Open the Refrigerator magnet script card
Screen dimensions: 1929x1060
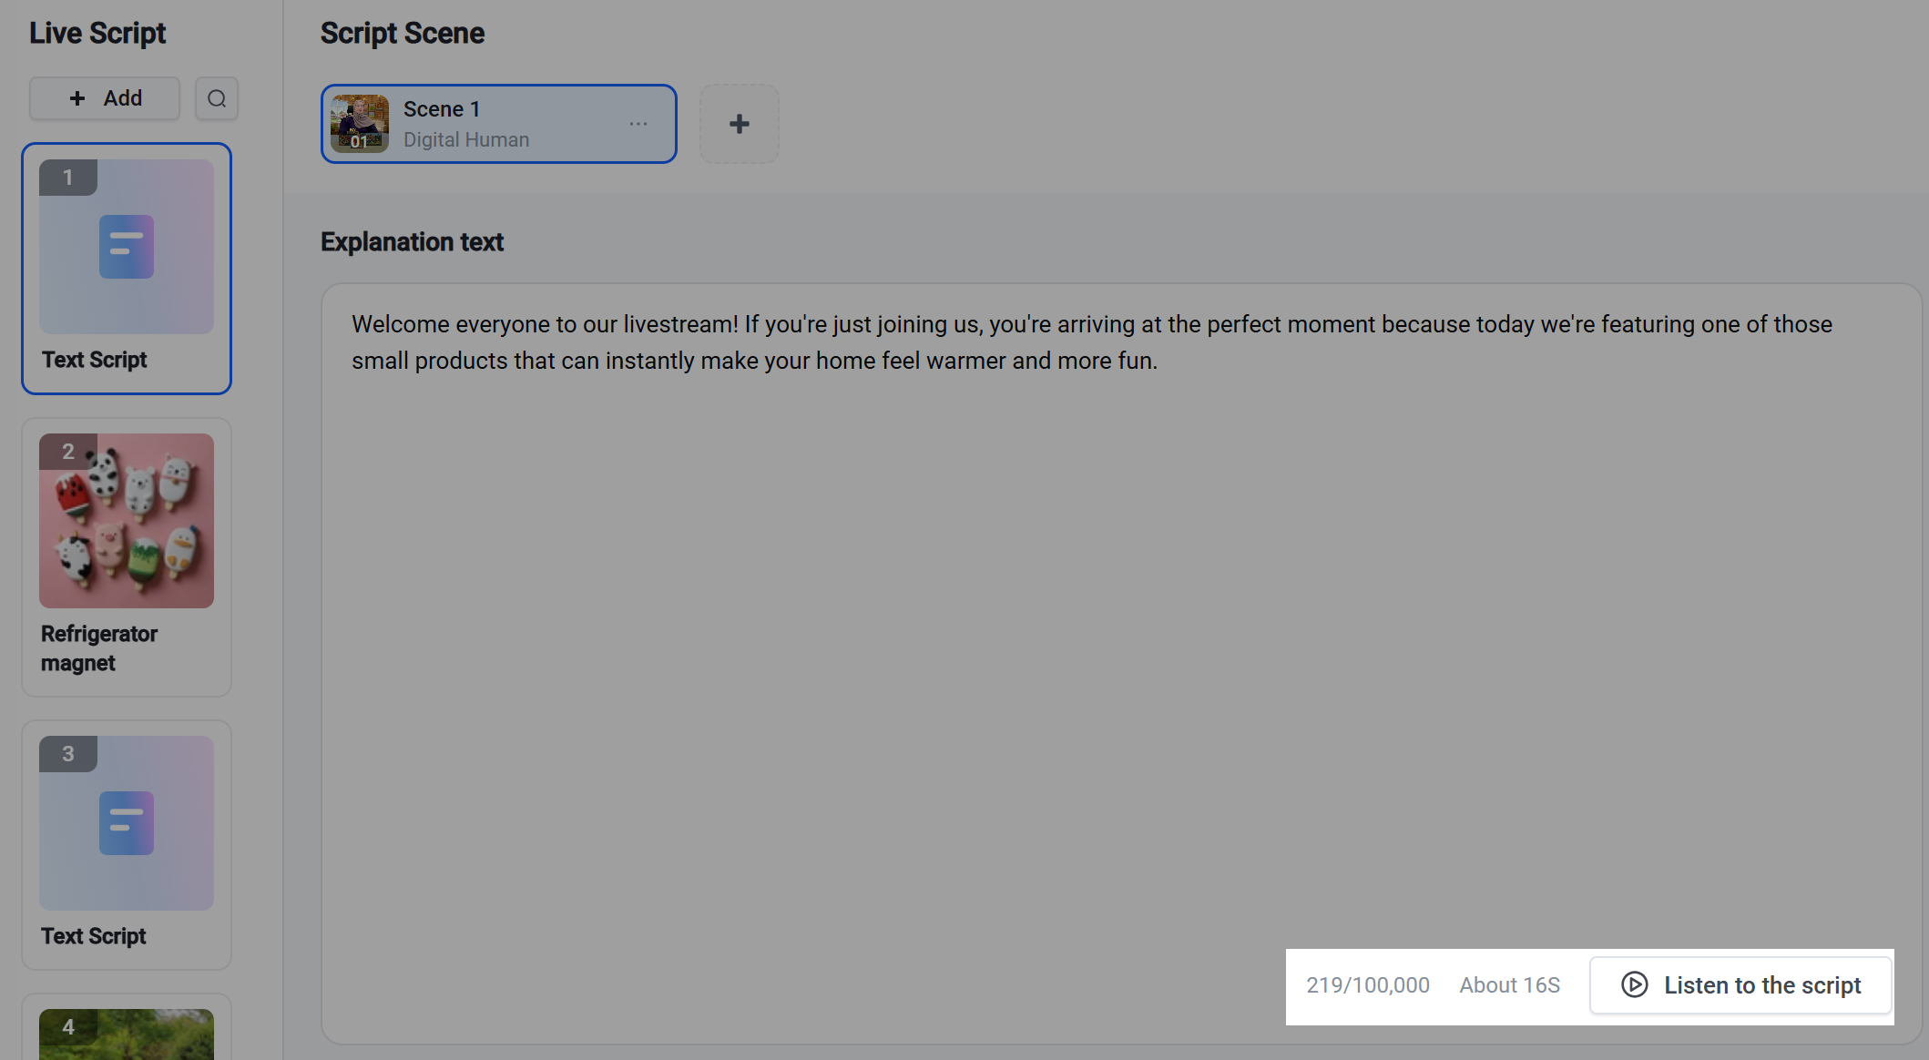[x=127, y=557]
